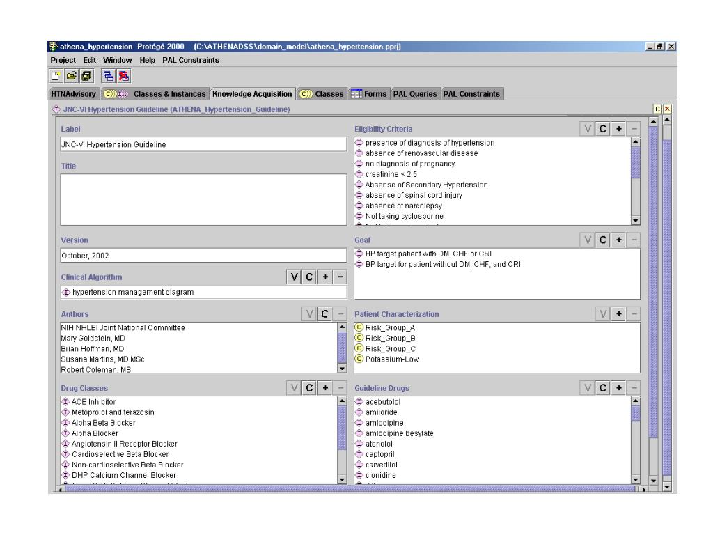
Task: Click the plus add button for Patient Characterization
Action: [618, 314]
